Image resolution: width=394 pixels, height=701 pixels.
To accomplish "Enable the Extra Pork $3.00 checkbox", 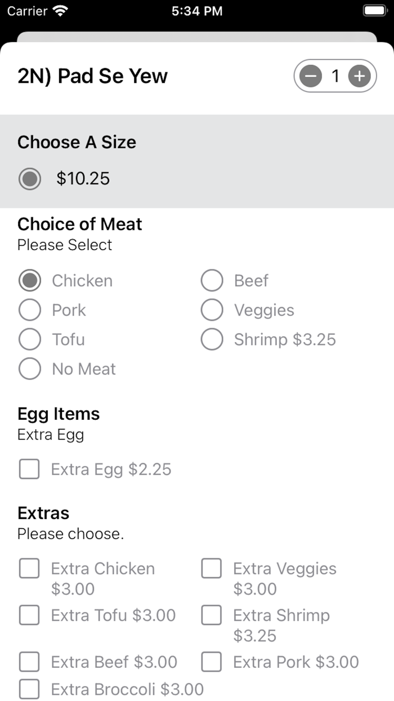I will coord(212,662).
